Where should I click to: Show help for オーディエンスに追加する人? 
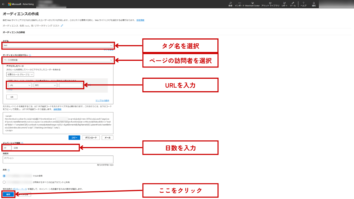coord(30,55)
